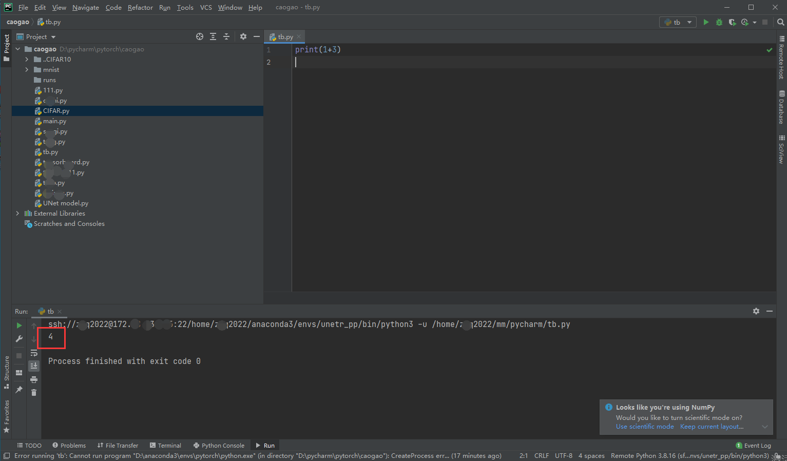Screen dimensions: 787x461
Task: Pin the Run tab
Action: pos(19,390)
